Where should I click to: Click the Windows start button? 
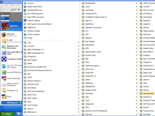click(7, 114)
